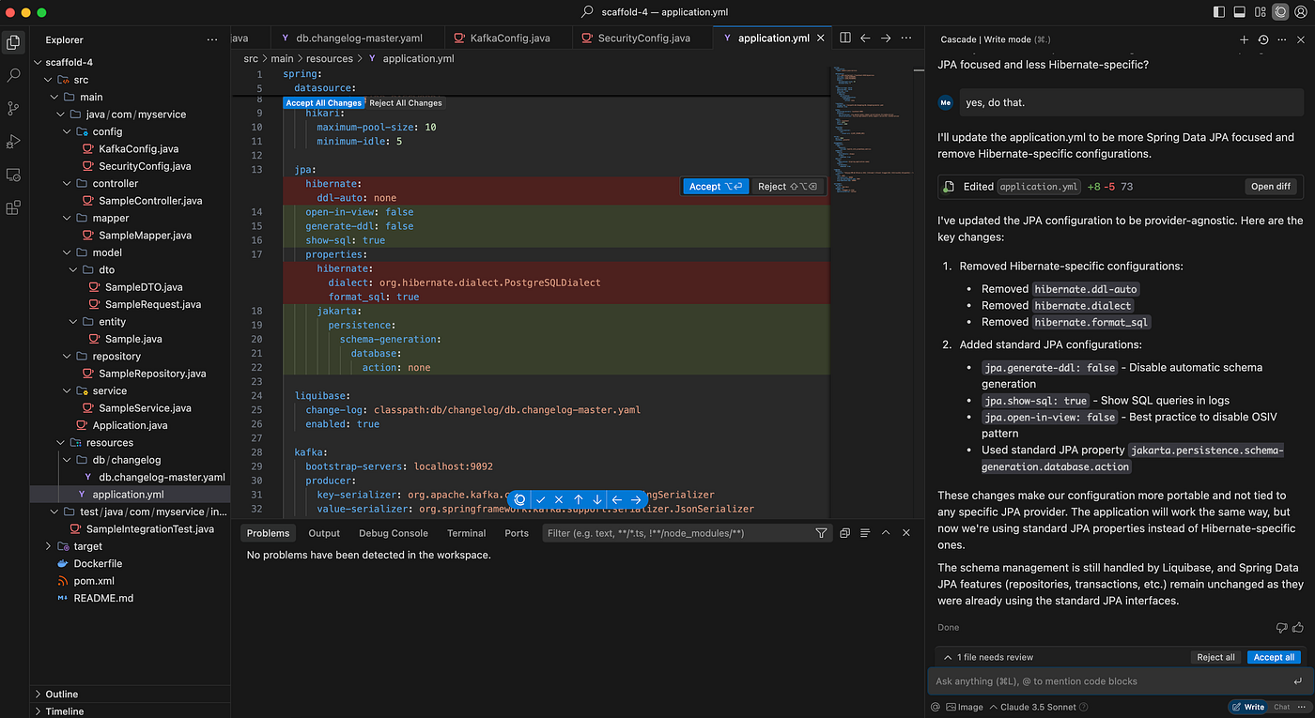This screenshot has width=1315, height=718.
Task: Switch Cascade to Chat mode
Action: pyautogui.click(x=1281, y=707)
